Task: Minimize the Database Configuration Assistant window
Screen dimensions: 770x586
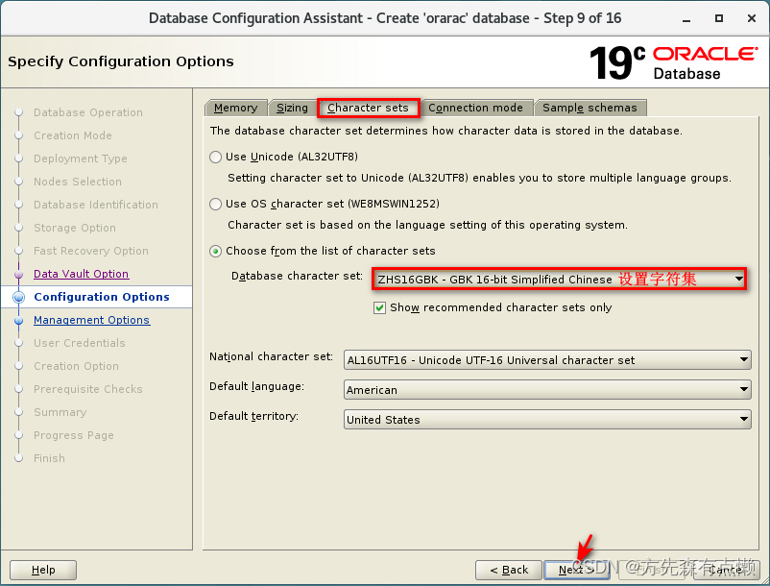Action: 686,19
